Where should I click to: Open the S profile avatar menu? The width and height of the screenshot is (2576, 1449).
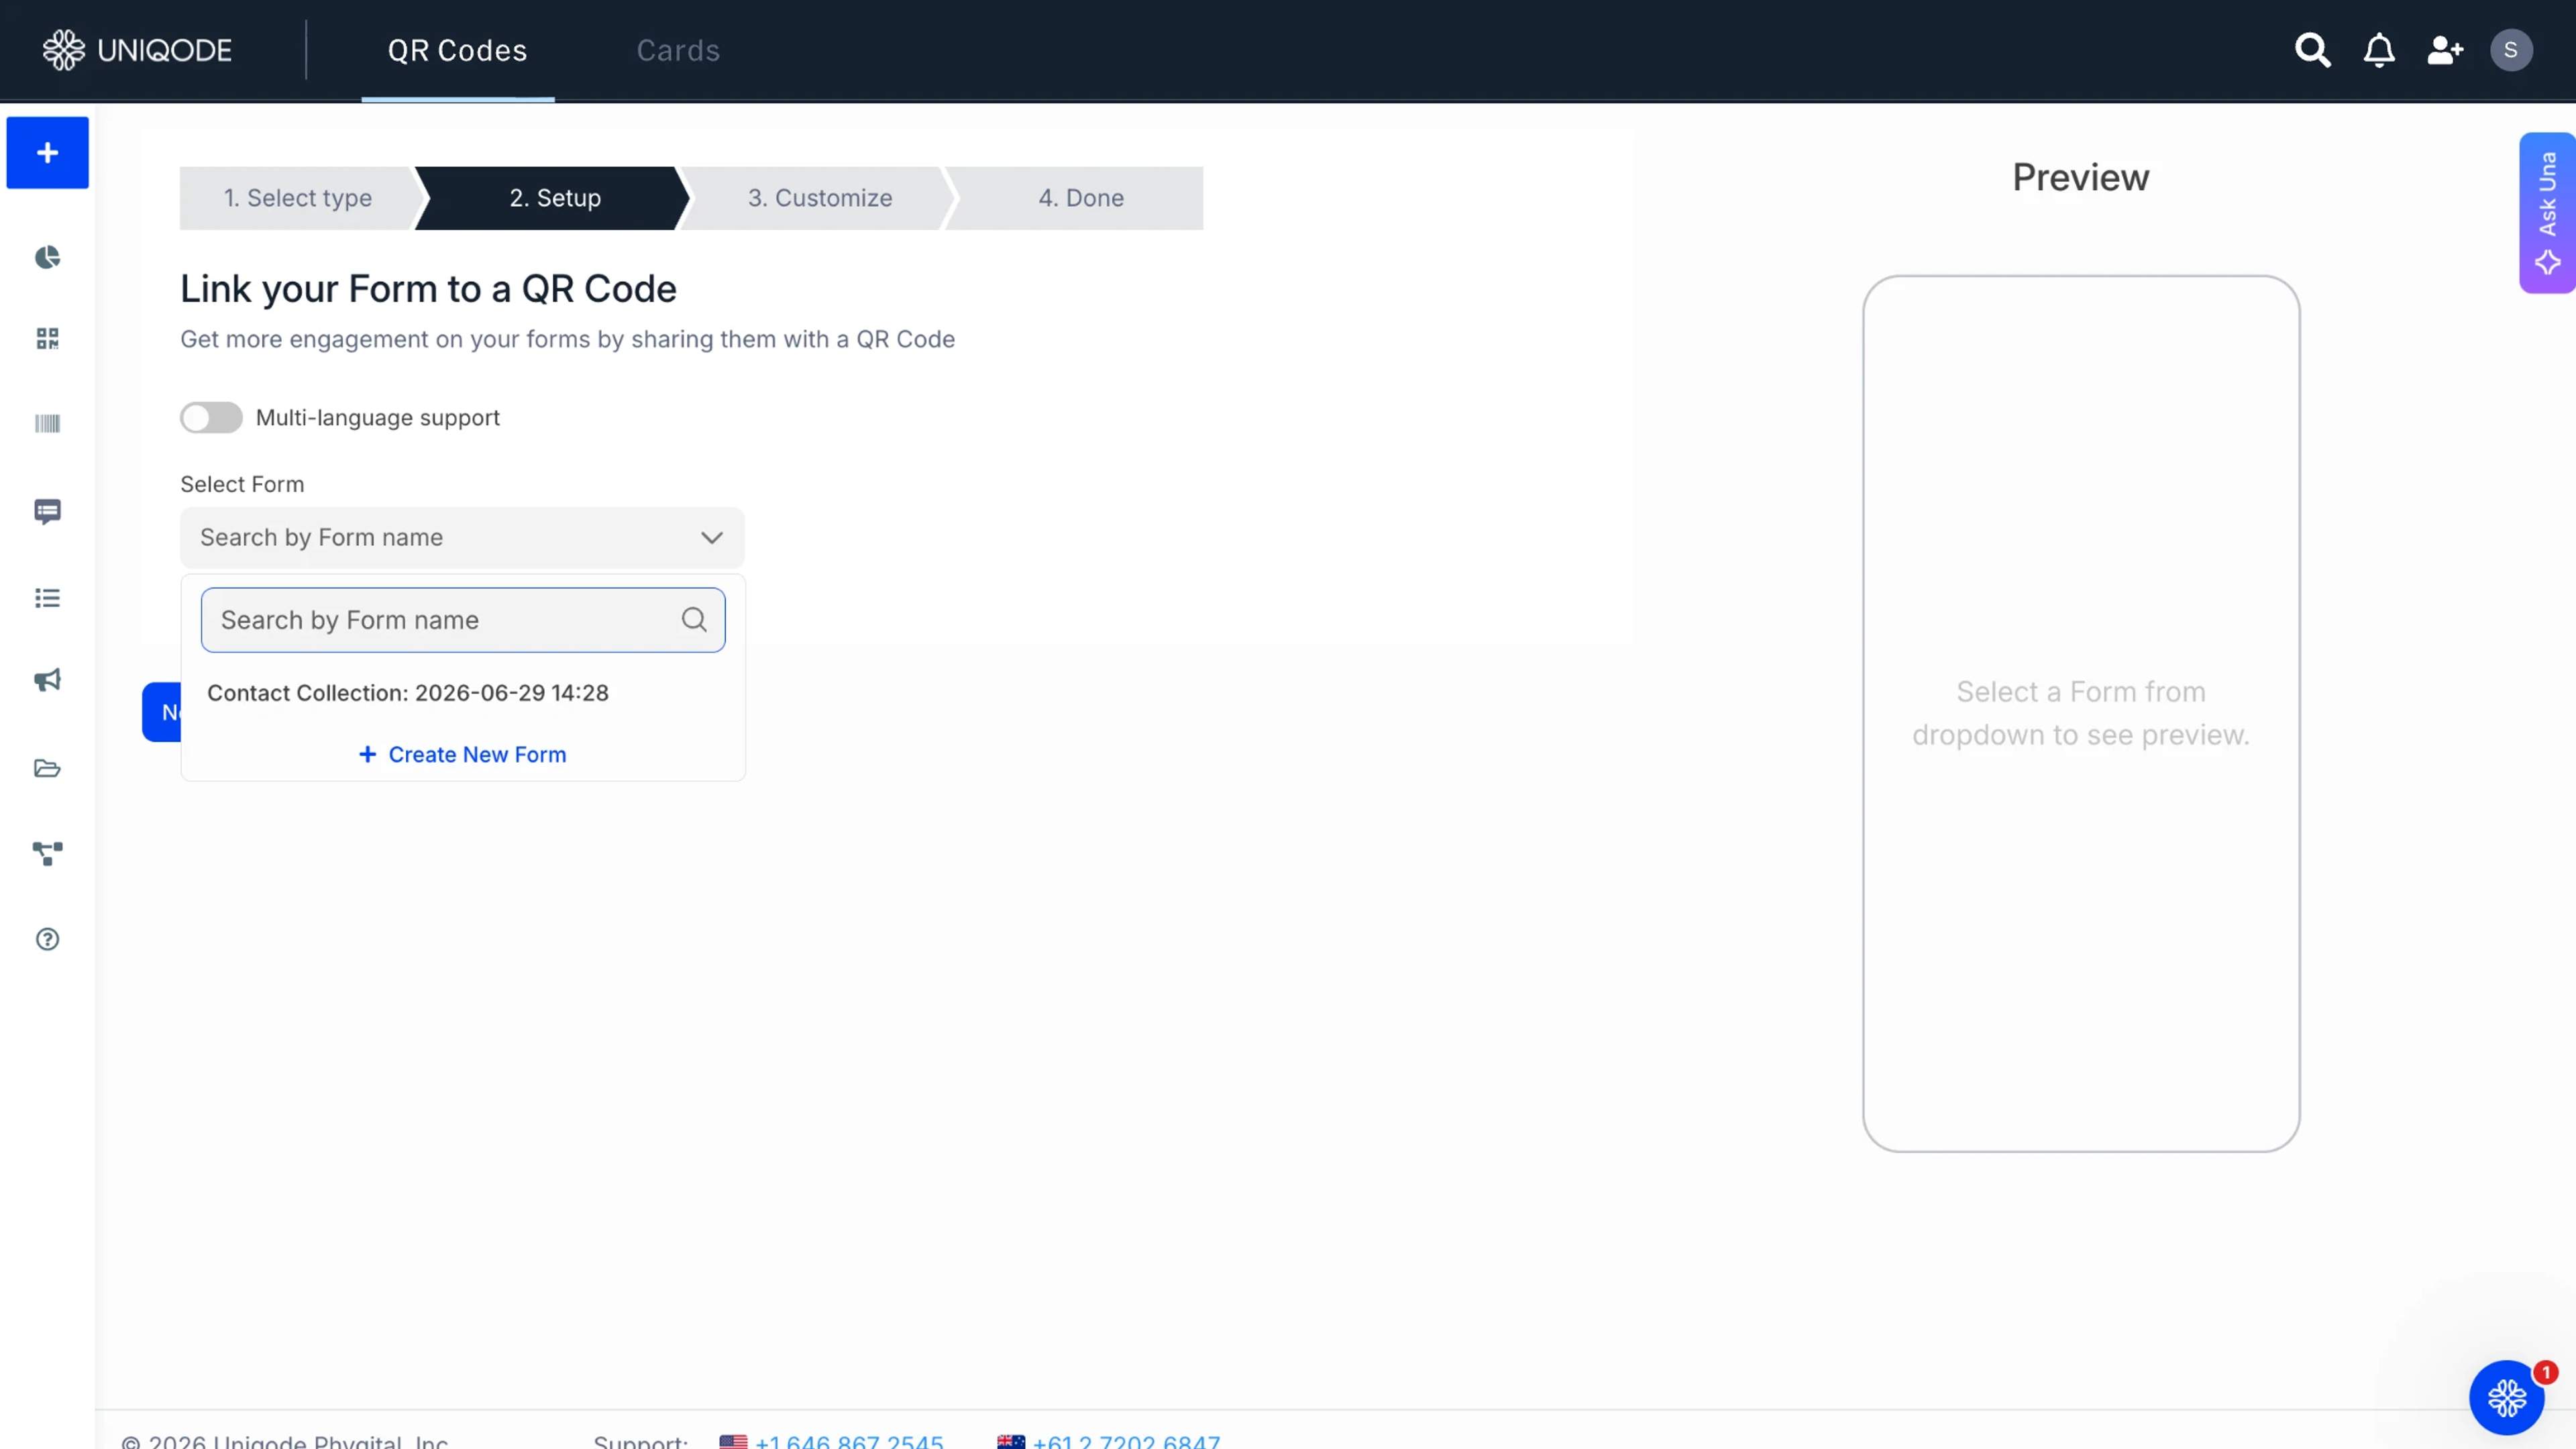(2511, 50)
